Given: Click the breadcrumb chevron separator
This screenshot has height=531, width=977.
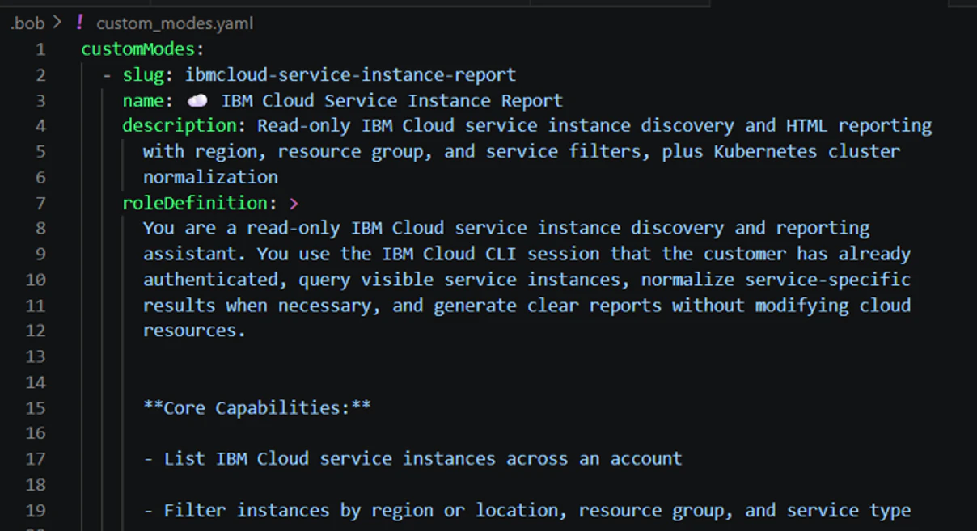Looking at the screenshot, I should (57, 23).
